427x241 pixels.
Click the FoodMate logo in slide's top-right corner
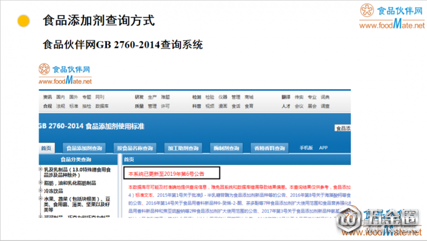[392, 16]
